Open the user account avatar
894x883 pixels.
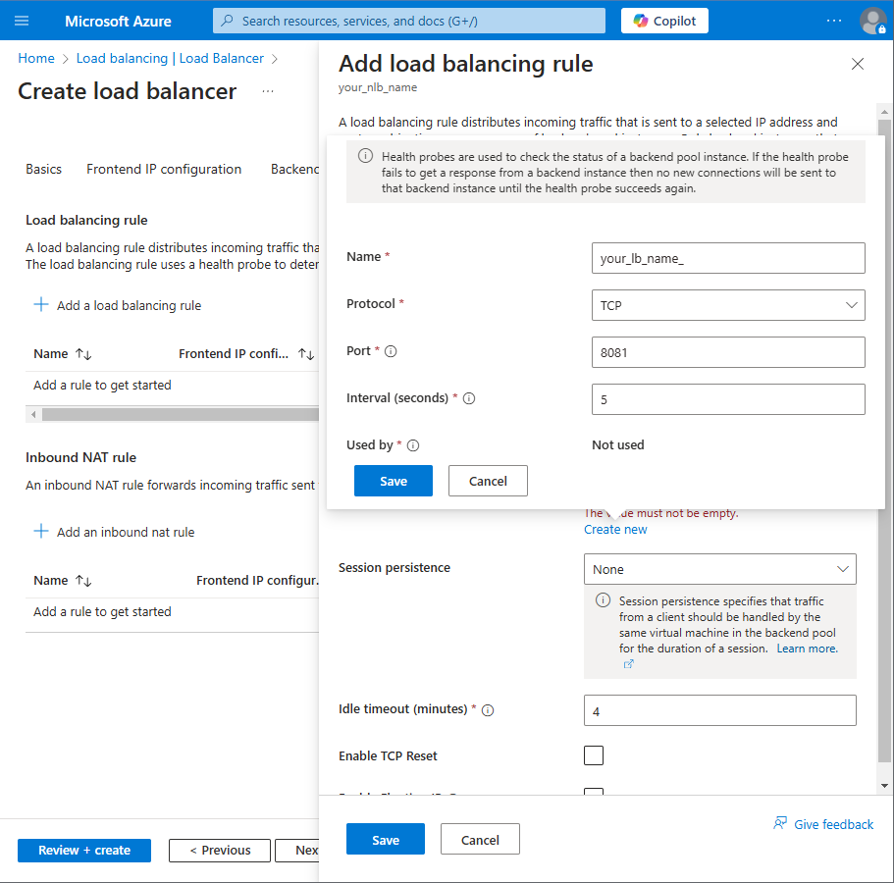(x=872, y=21)
